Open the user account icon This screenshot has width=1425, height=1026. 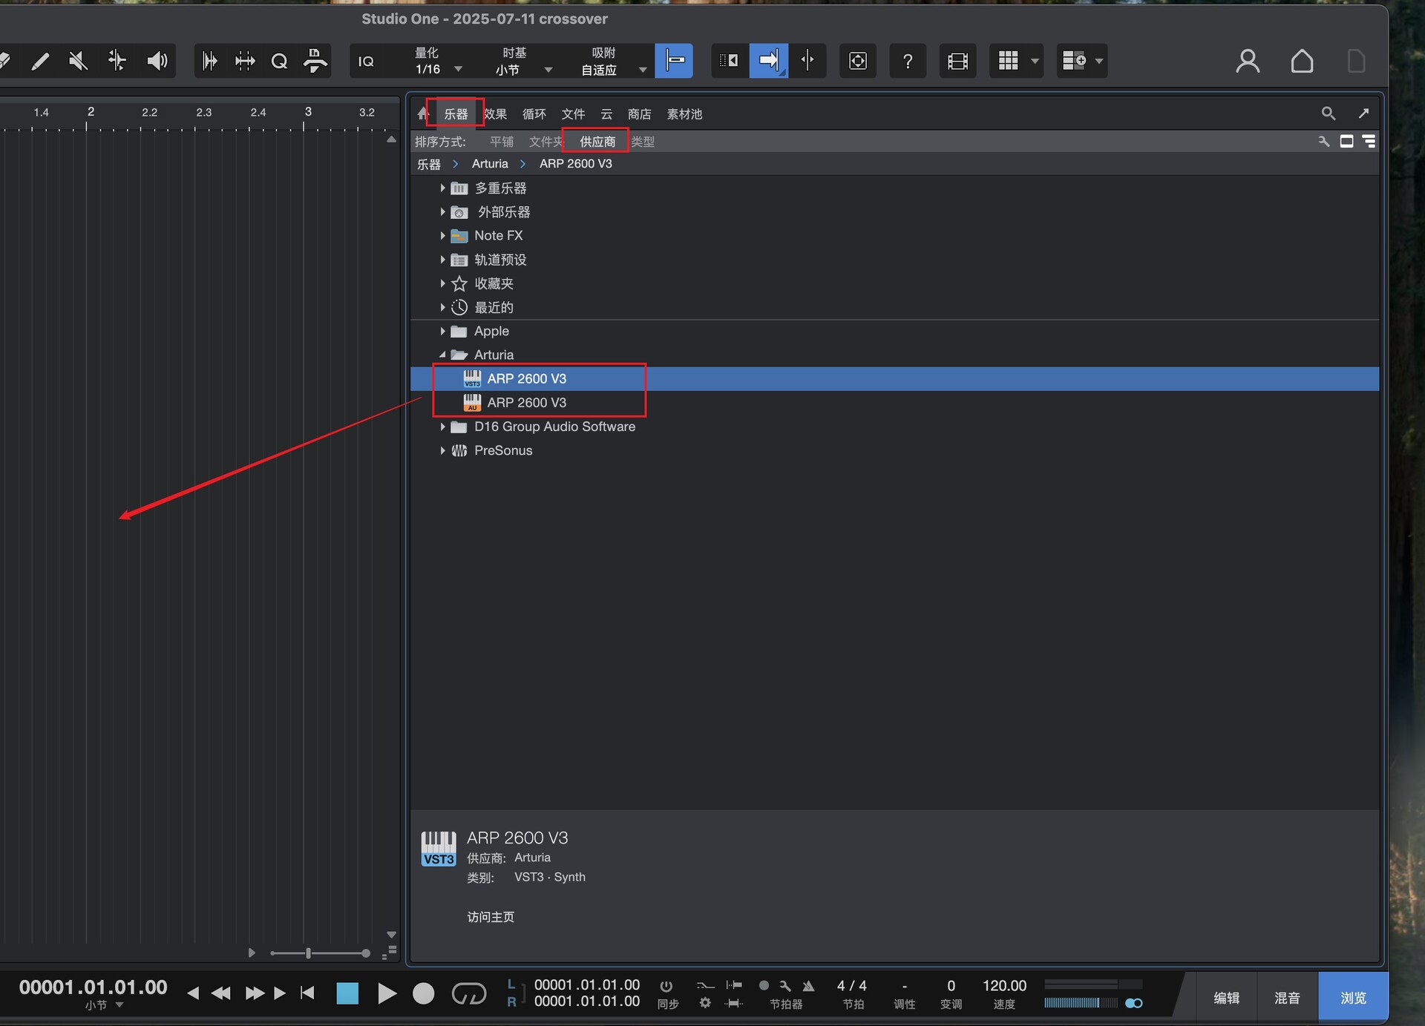coord(1248,61)
